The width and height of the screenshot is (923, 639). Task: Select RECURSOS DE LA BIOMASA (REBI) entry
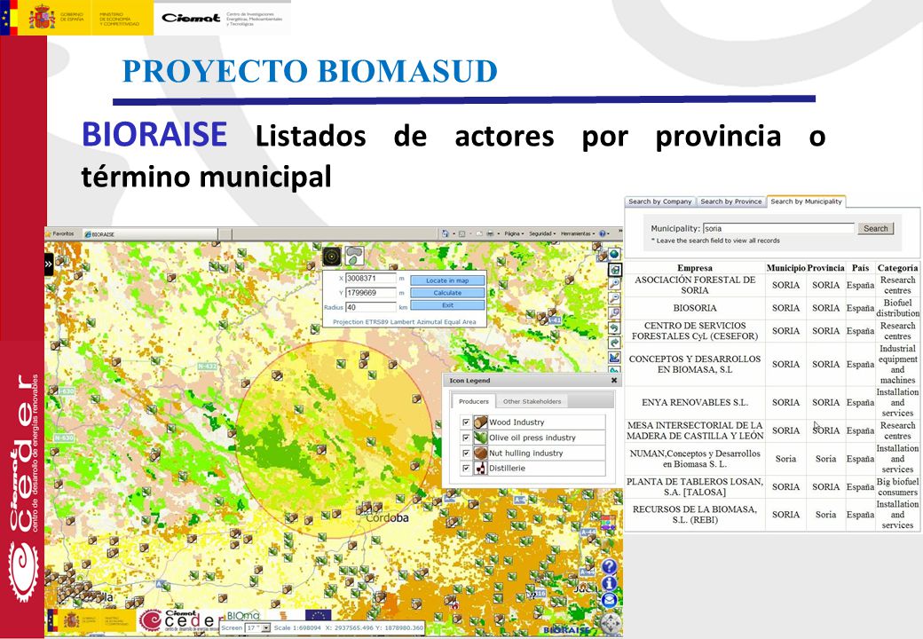point(695,514)
